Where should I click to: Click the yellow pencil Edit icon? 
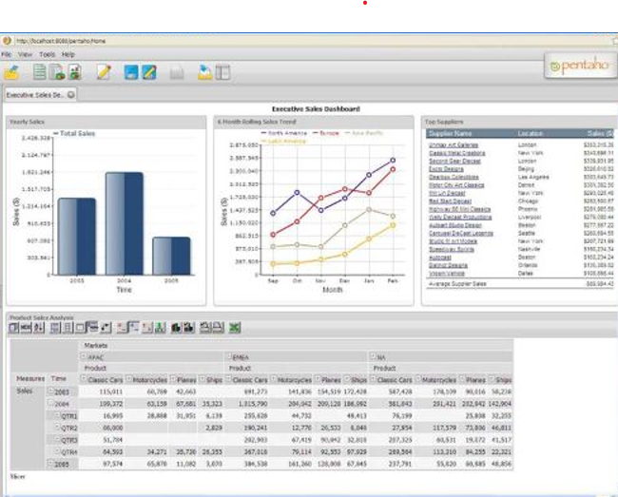pos(104,72)
